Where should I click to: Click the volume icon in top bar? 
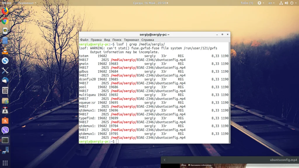tap(286, 3)
